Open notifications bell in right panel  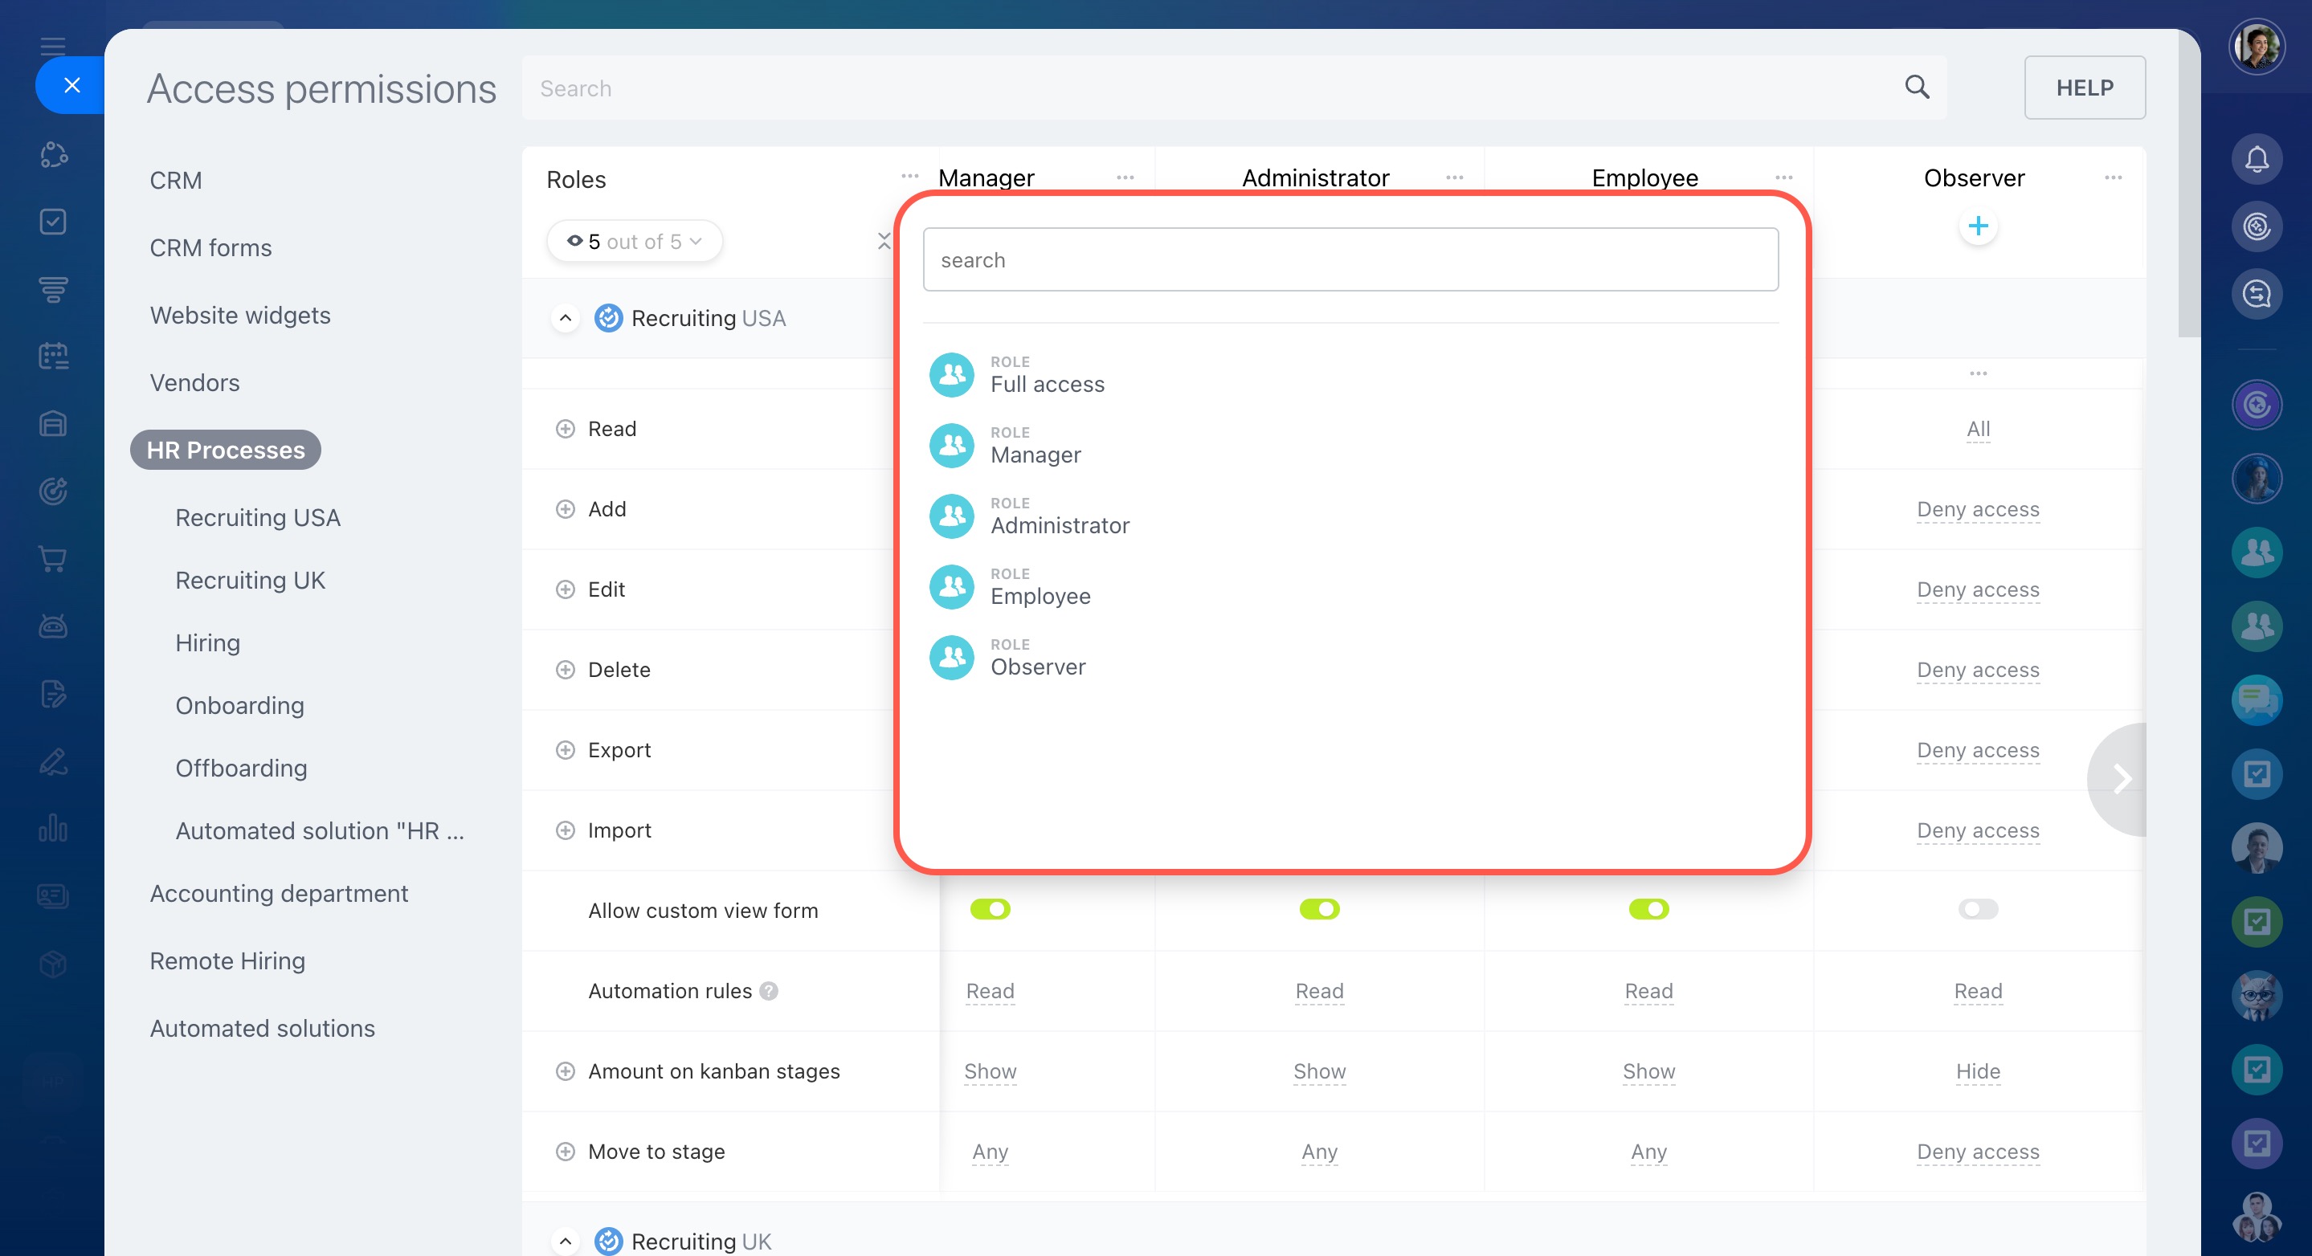click(x=2257, y=160)
